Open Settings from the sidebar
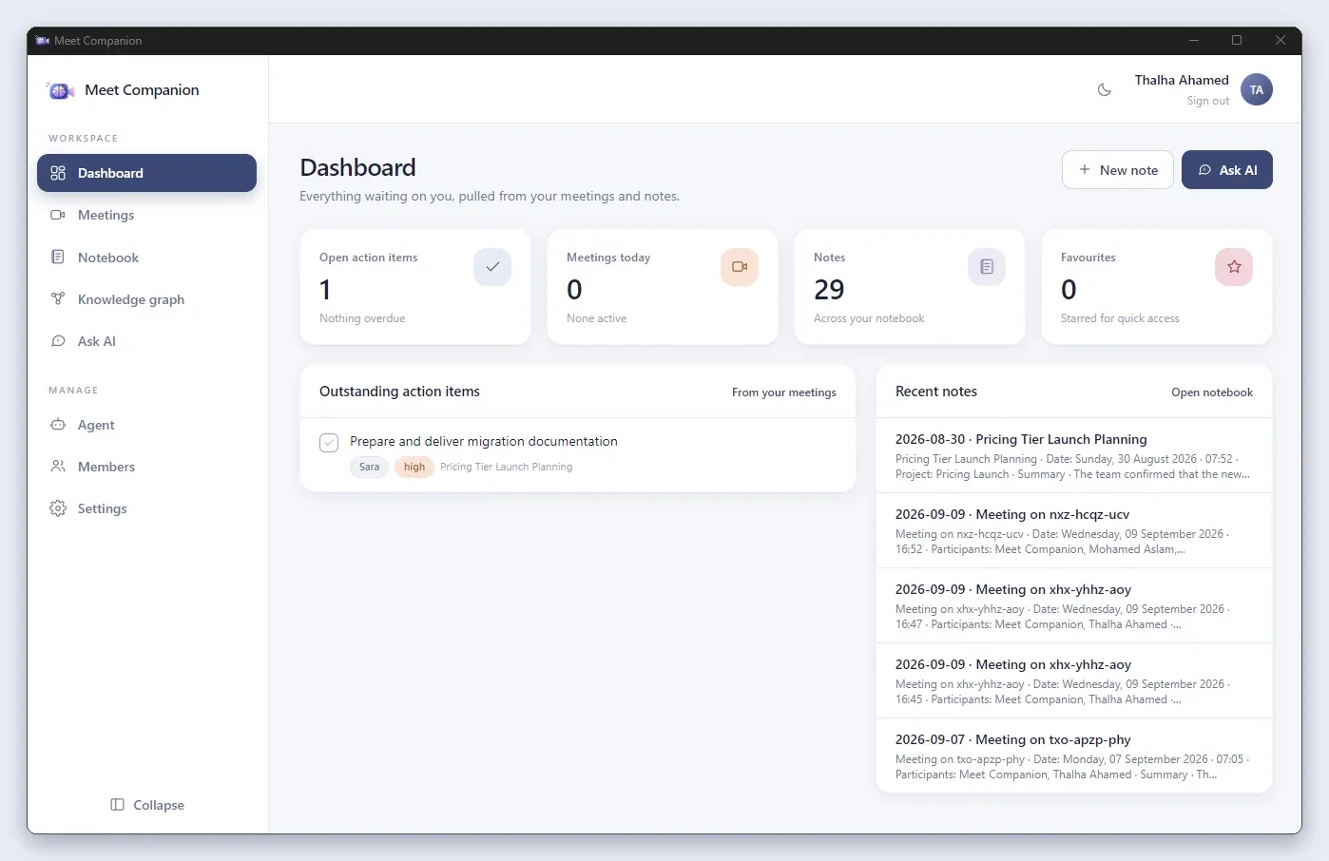 (146, 508)
